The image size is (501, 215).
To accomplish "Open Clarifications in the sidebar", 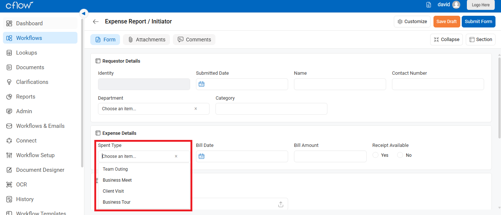I will (x=40, y=82).
